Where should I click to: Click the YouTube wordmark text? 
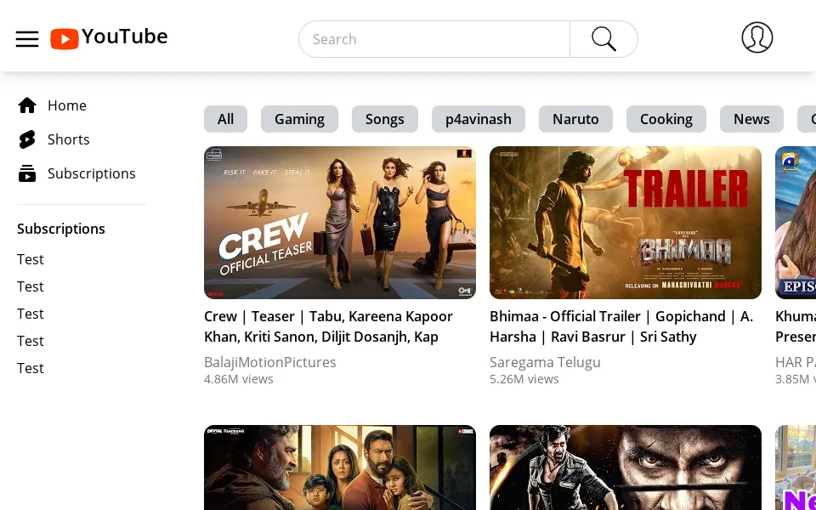point(125,37)
